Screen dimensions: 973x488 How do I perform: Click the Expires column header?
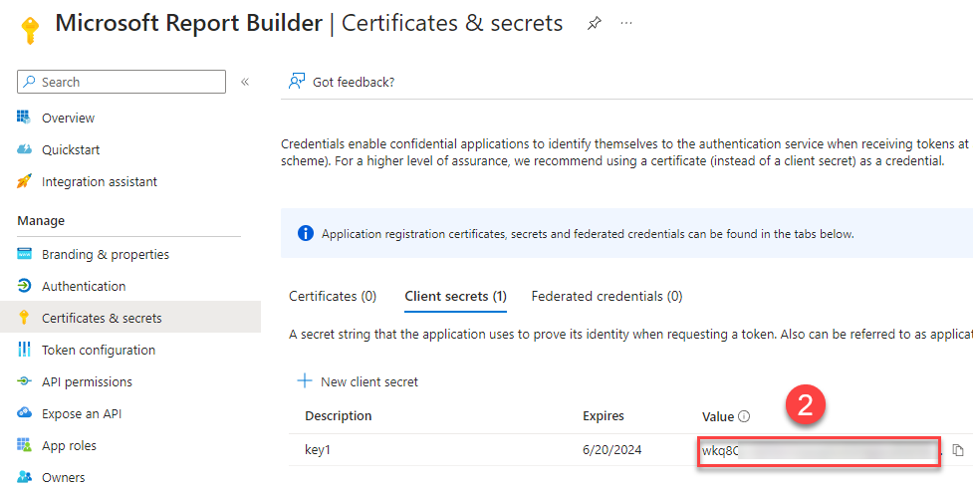[x=604, y=416]
